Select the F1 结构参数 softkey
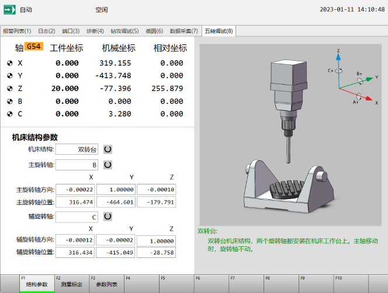The image size is (388, 293). [36, 285]
